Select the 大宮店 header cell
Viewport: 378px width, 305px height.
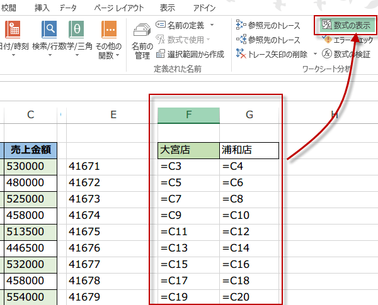pos(188,150)
